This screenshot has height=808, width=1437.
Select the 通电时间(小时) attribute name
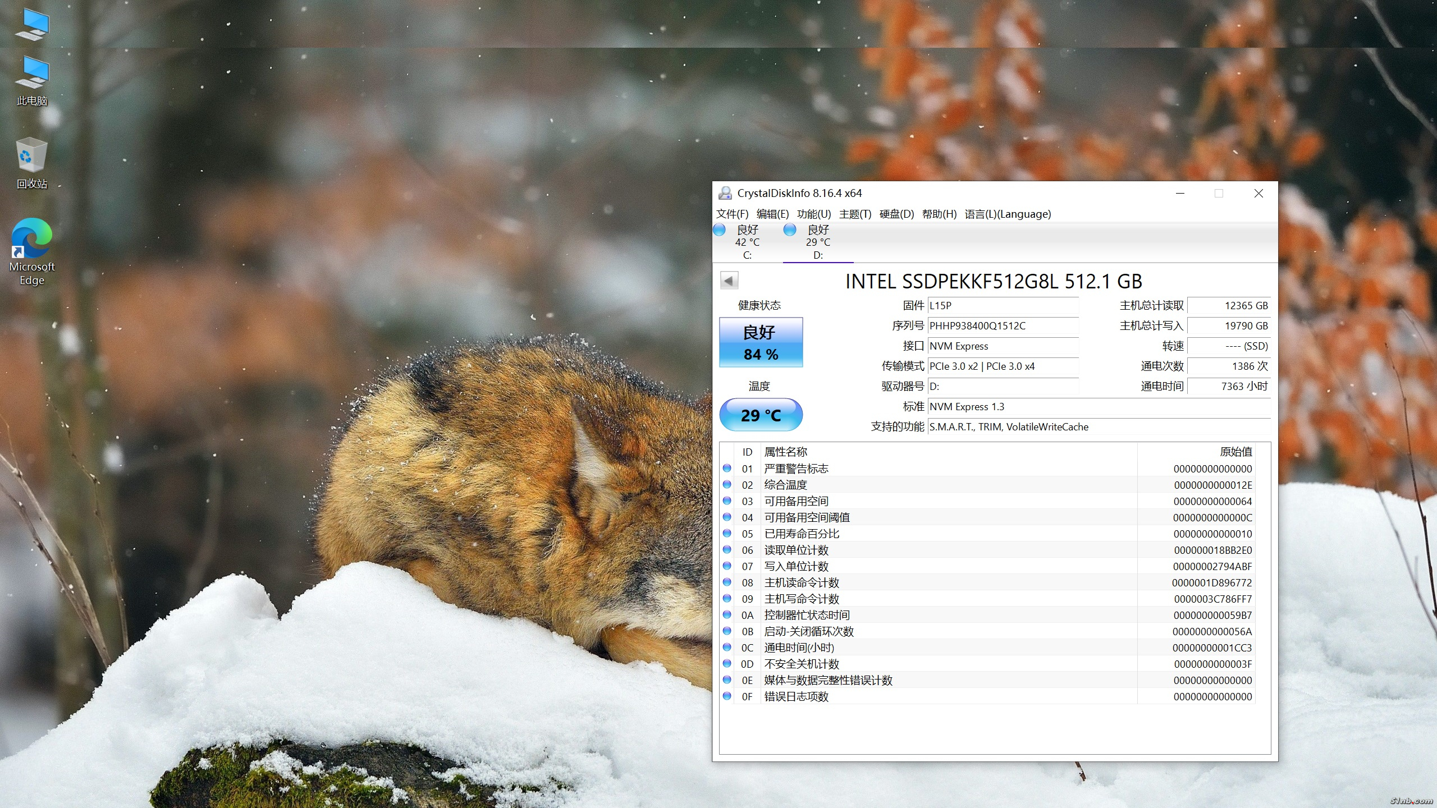(x=799, y=648)
